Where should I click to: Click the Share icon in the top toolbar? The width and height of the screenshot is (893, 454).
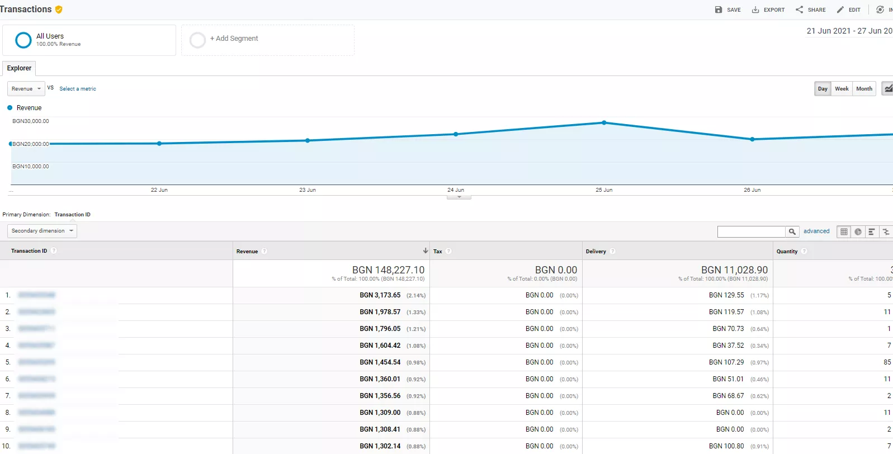point(799,10)
